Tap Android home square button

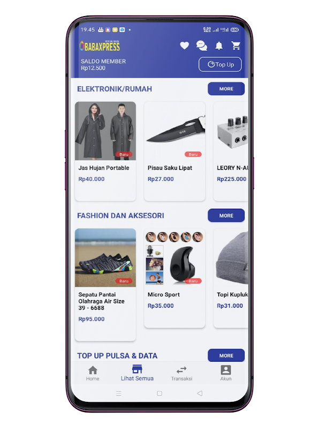click(x=159, y=393)
